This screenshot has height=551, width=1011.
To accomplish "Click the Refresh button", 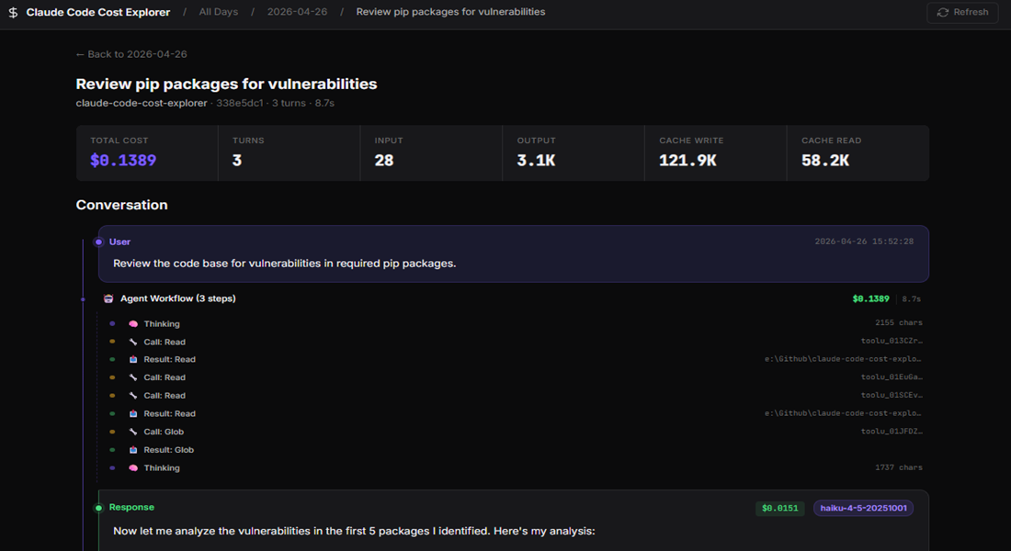I will 962,12.
